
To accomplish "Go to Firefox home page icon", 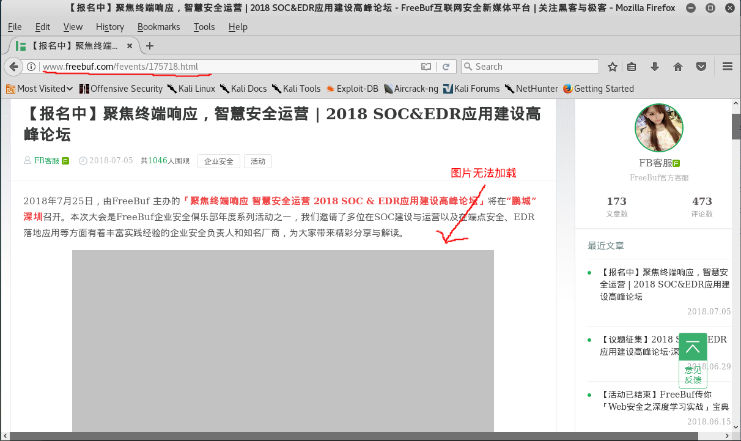I will click(x=677, y=67).
